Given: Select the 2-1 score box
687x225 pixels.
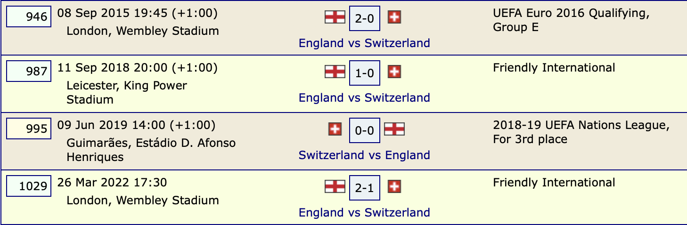Looking at the screenshot, I should [365, 188].
